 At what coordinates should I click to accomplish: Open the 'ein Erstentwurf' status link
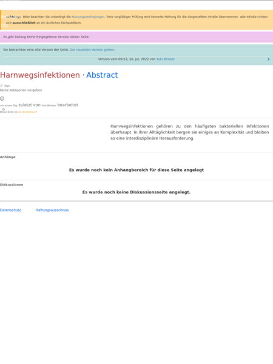coord(28,112)
